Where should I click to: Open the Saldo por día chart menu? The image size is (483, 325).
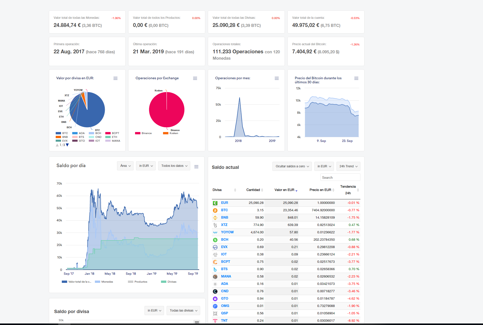point(196,167)
